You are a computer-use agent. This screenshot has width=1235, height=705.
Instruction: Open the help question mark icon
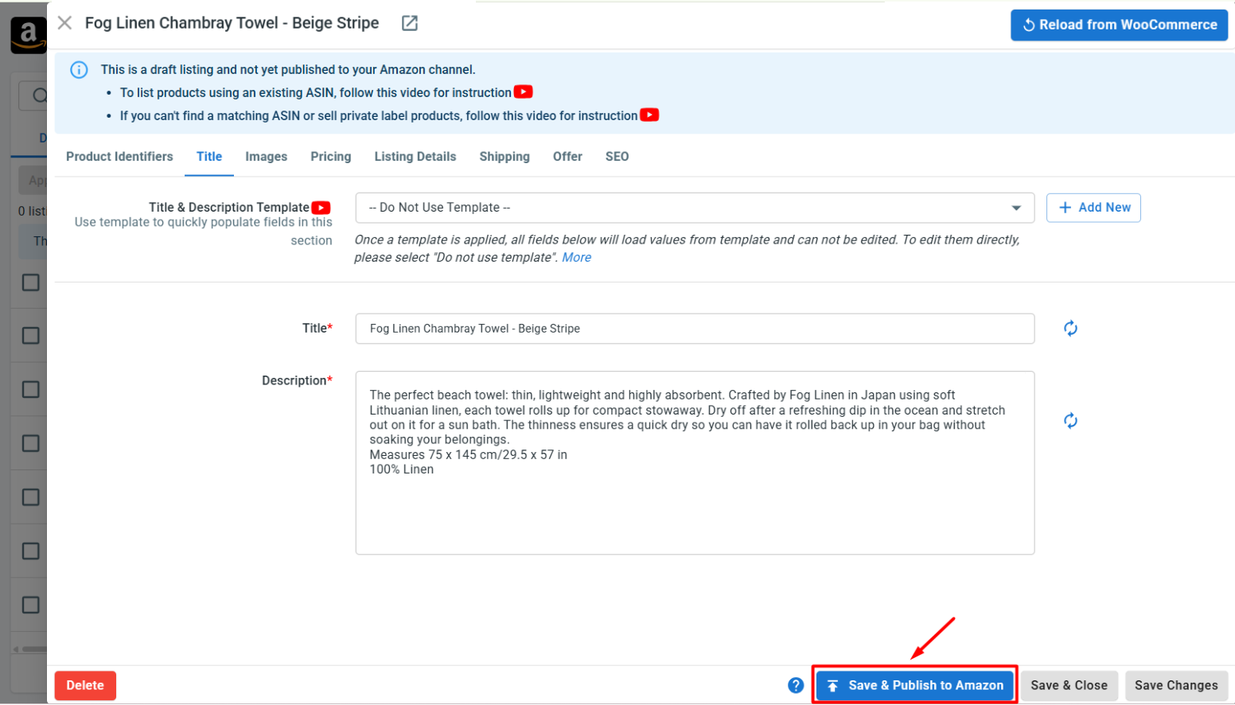(x=796, y=686)
